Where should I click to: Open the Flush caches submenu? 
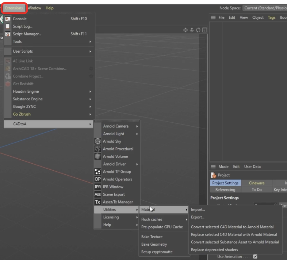164,219
